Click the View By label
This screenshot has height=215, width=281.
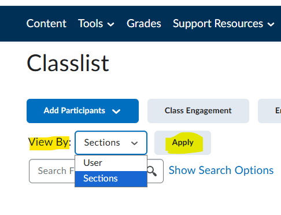click(x=50, y=142)
